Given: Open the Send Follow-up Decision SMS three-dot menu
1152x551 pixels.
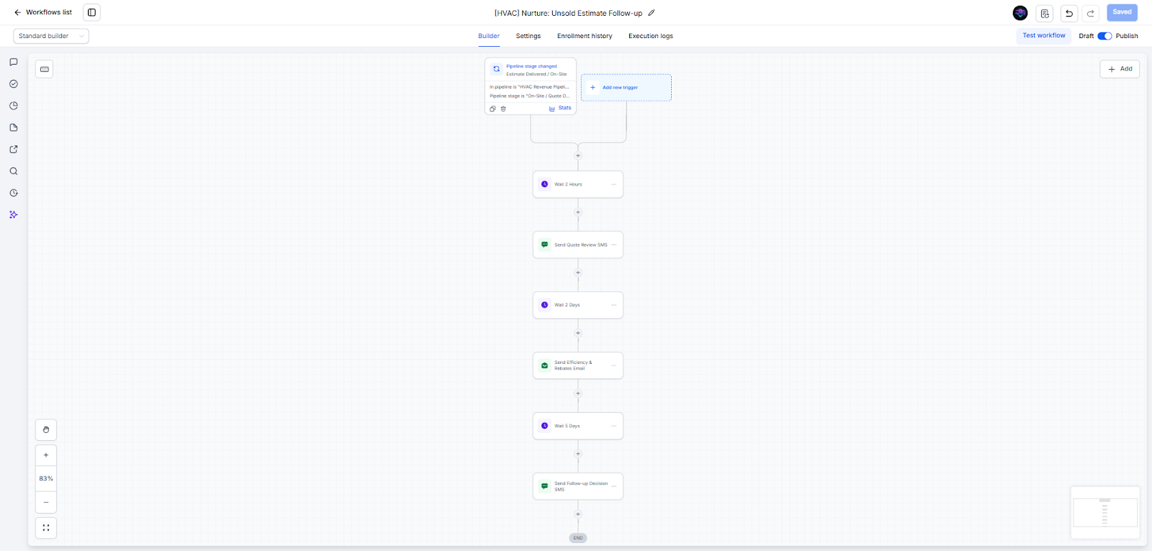Looking at the screenshot, I should [613, 486].
